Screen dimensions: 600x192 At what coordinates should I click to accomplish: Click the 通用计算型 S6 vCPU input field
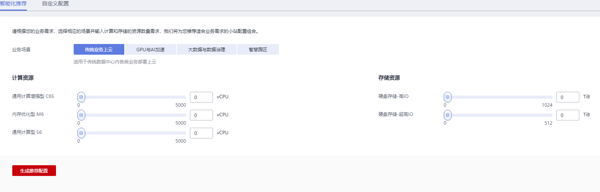pyautogui.click(x=201, y=133)
